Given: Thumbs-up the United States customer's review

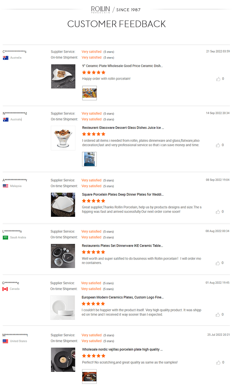Looking at the screenshot, I should (218, 362).
